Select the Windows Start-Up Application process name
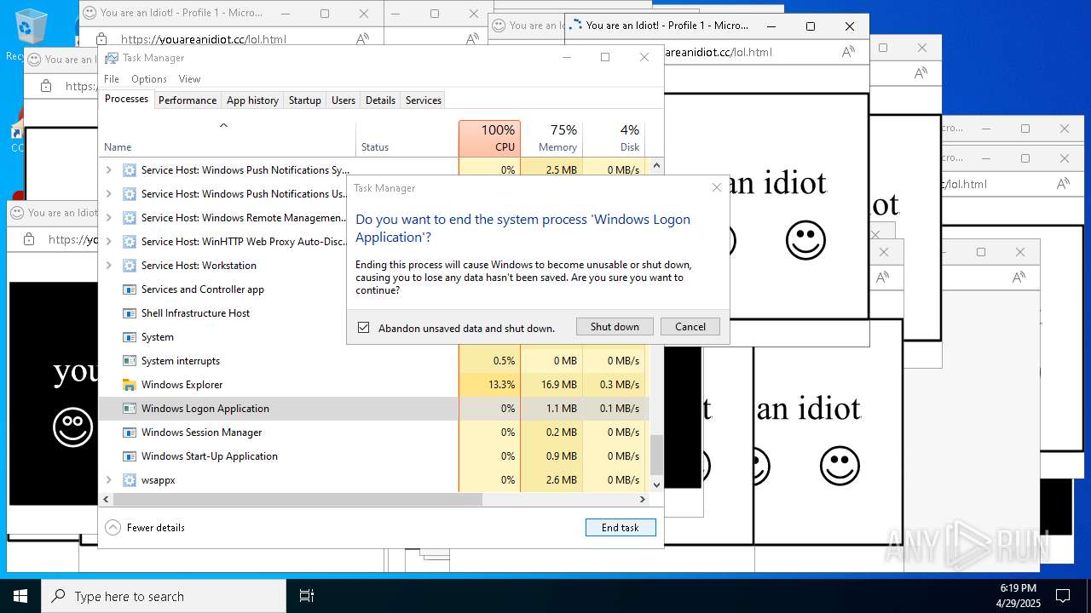Image resolution: width=1091 pixels, height=613 pixels. tap(210, 456)
